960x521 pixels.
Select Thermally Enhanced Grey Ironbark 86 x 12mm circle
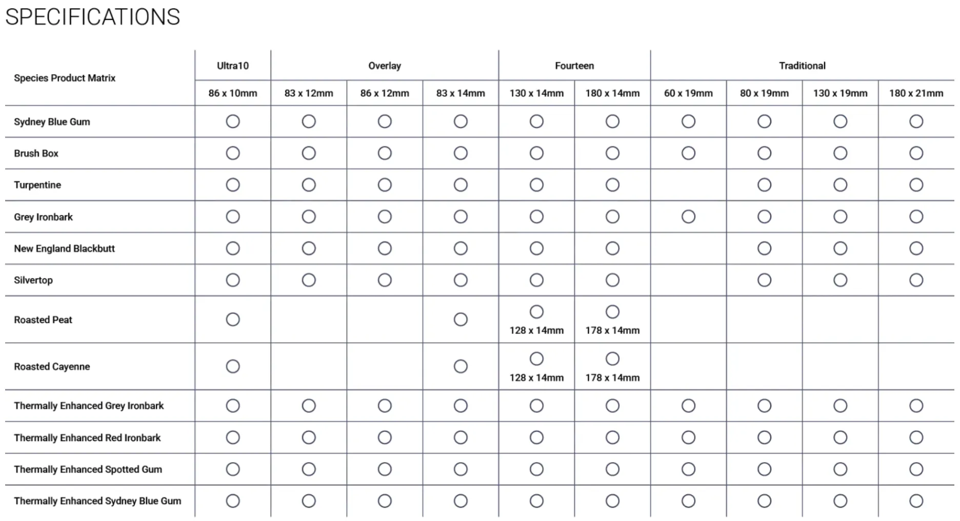tap(385, 406)
